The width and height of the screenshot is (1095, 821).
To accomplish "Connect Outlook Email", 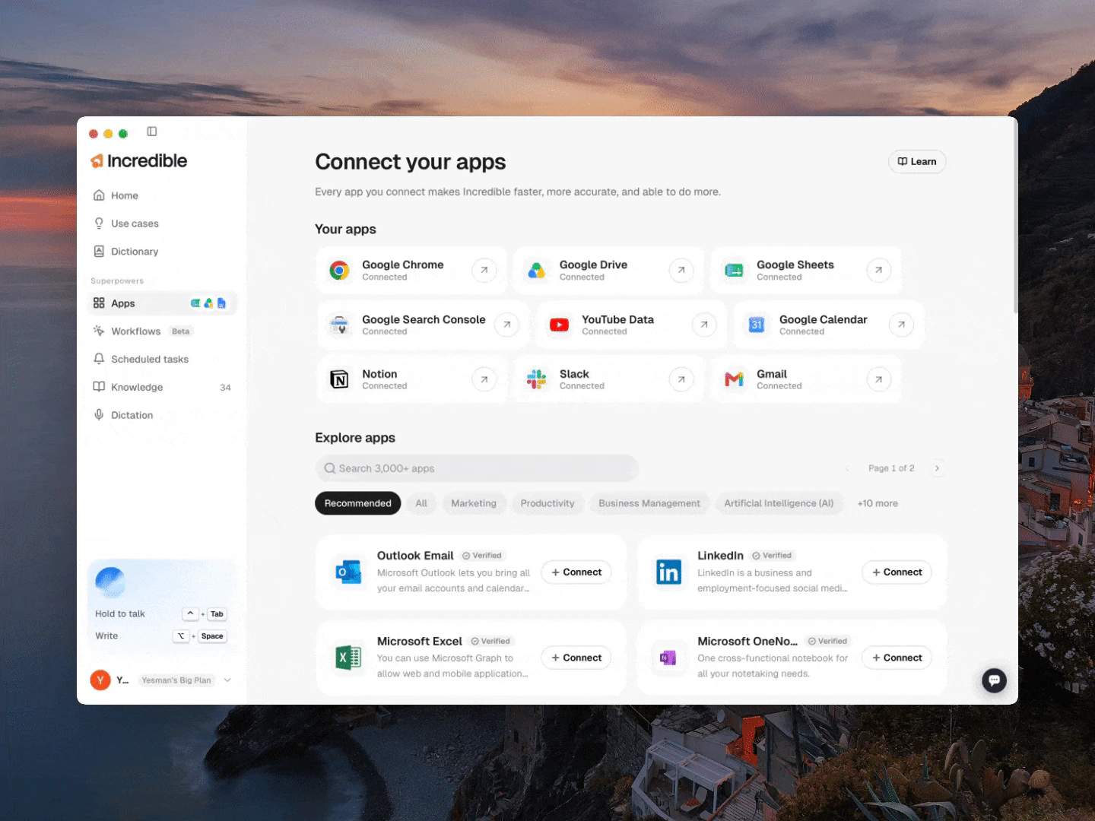I will (576, 572).
